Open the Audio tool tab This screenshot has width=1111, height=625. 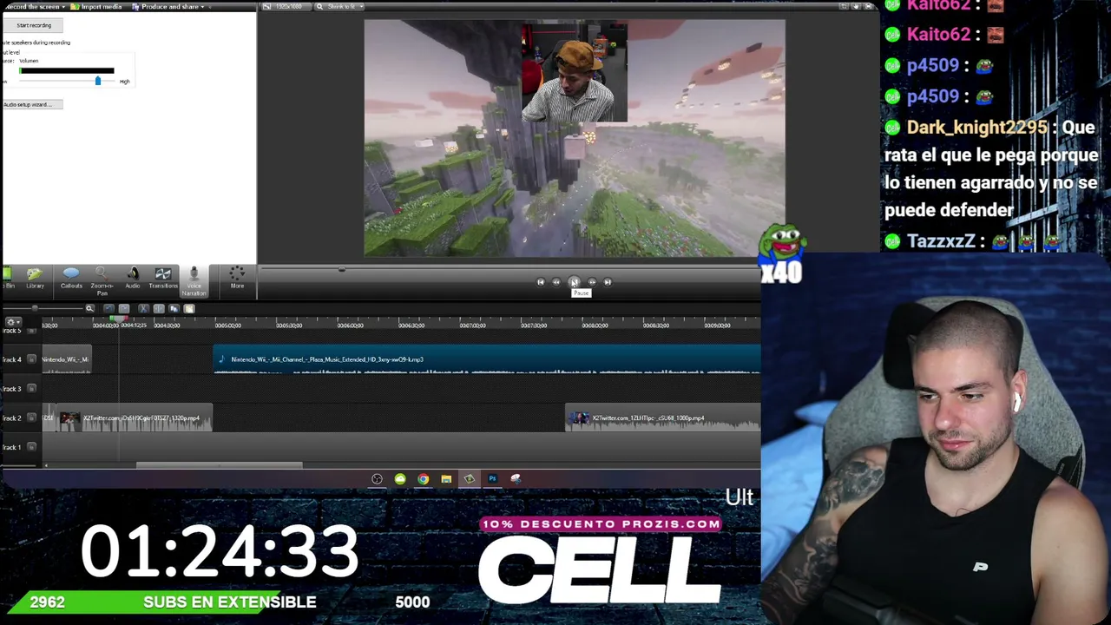133,279
